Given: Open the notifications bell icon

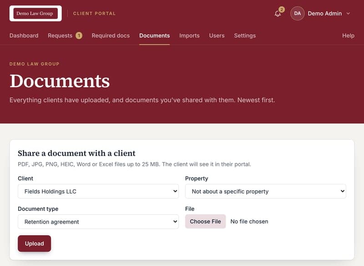Looking at the screenshot, I should click(x=278, y=14).
